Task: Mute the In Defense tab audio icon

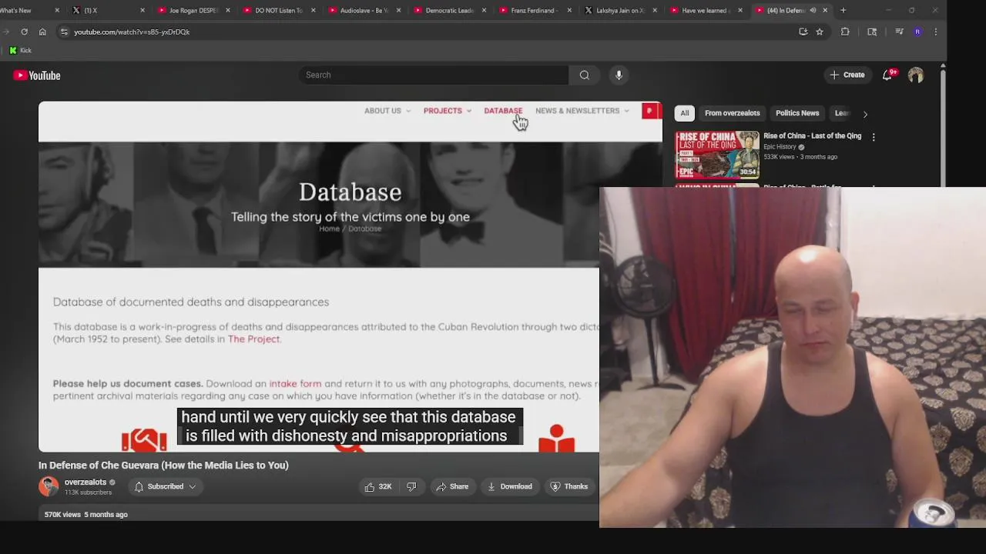Action: click(x=813, y=10)
